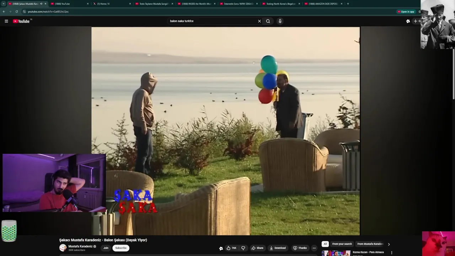The width and height of the screenshot is (455, 256).
Task: Select the 'All' filter chip
Action: [325, 244]
